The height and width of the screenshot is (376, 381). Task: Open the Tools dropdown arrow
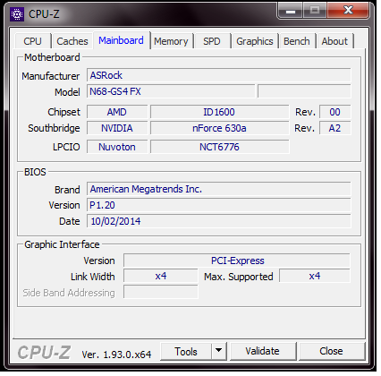[219, 351]
